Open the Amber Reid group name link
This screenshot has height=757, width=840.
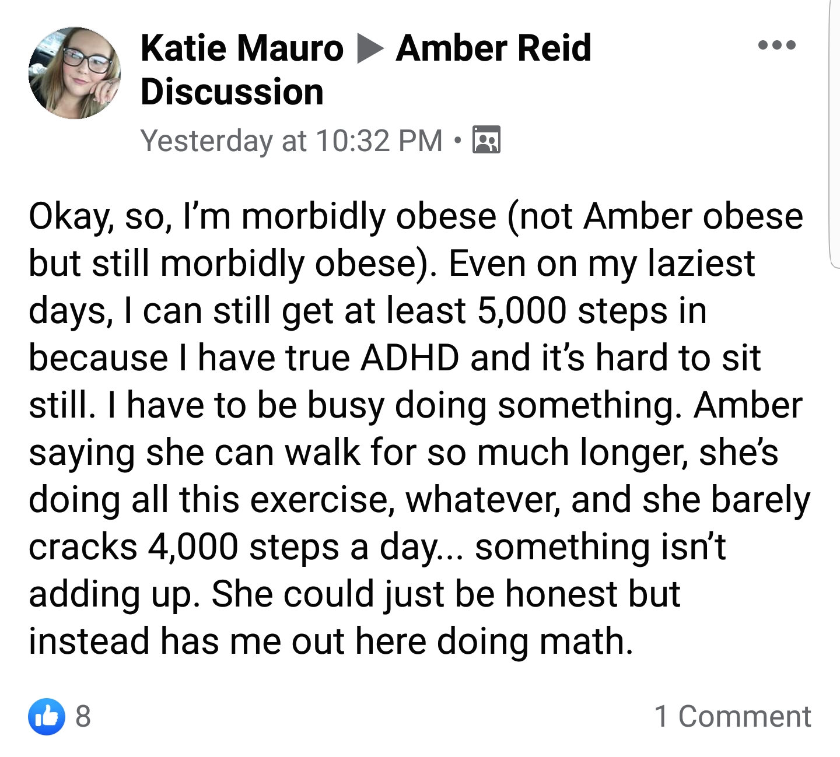tap(494, 48)
